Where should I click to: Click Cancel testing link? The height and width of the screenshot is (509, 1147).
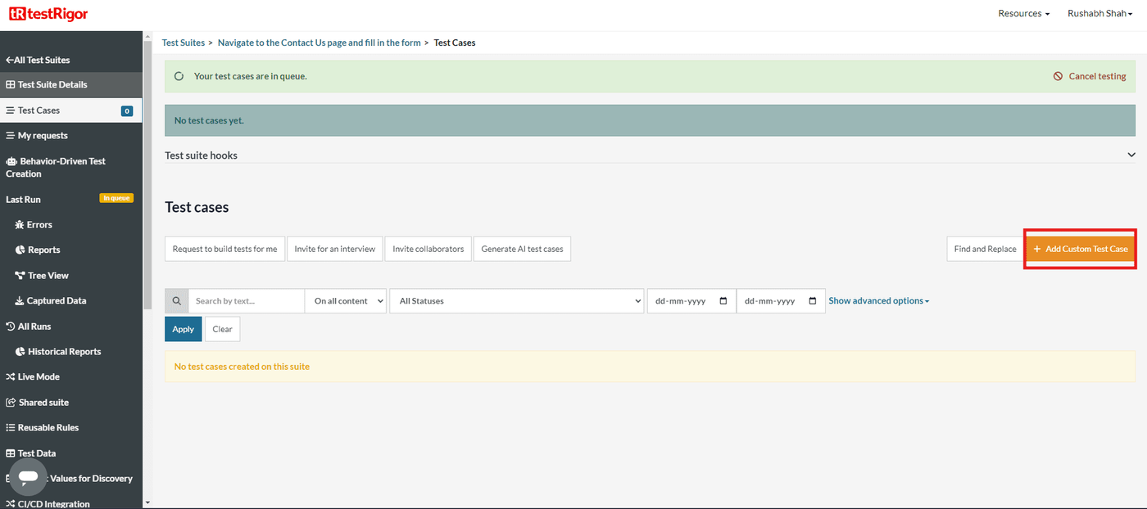[1097, 76]
